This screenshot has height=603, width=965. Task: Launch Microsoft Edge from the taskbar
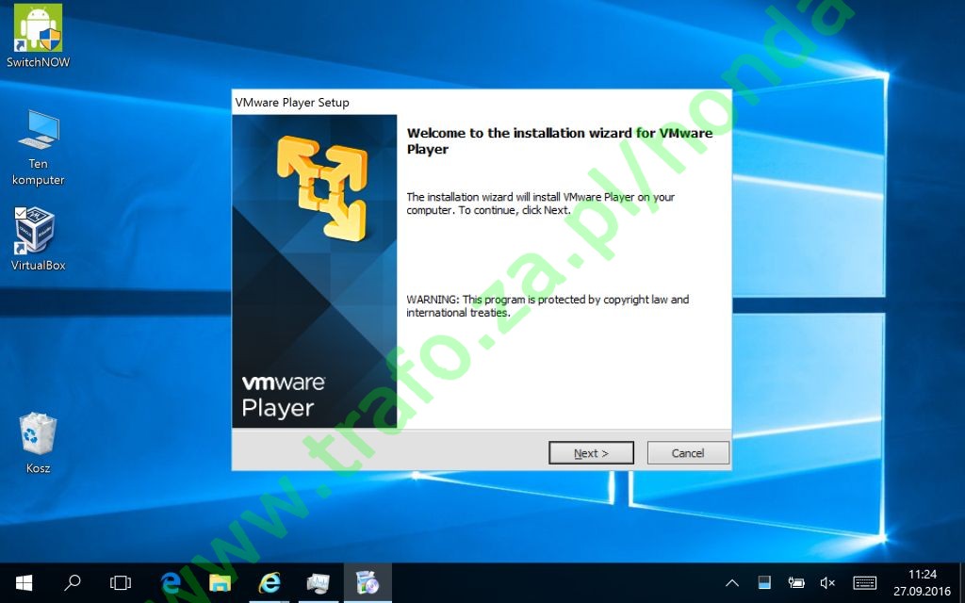[x=171, y=582]
